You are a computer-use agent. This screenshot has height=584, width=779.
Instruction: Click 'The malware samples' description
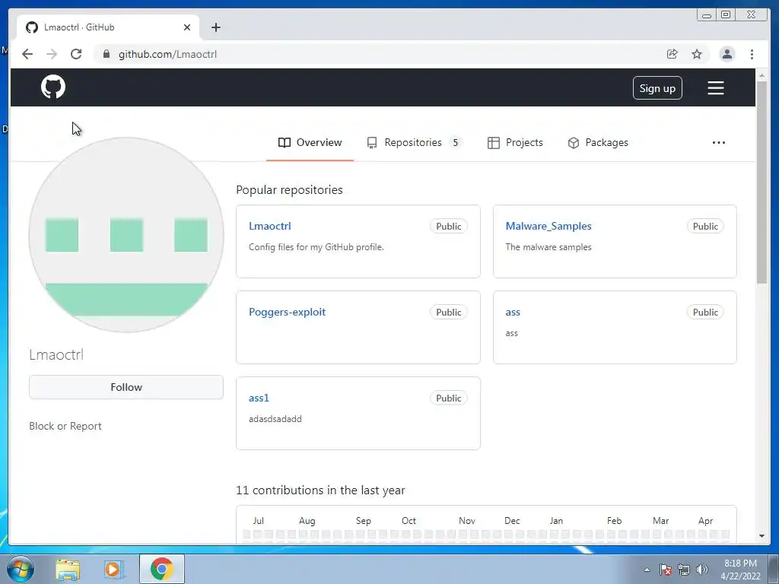click(x=548, y=247)
